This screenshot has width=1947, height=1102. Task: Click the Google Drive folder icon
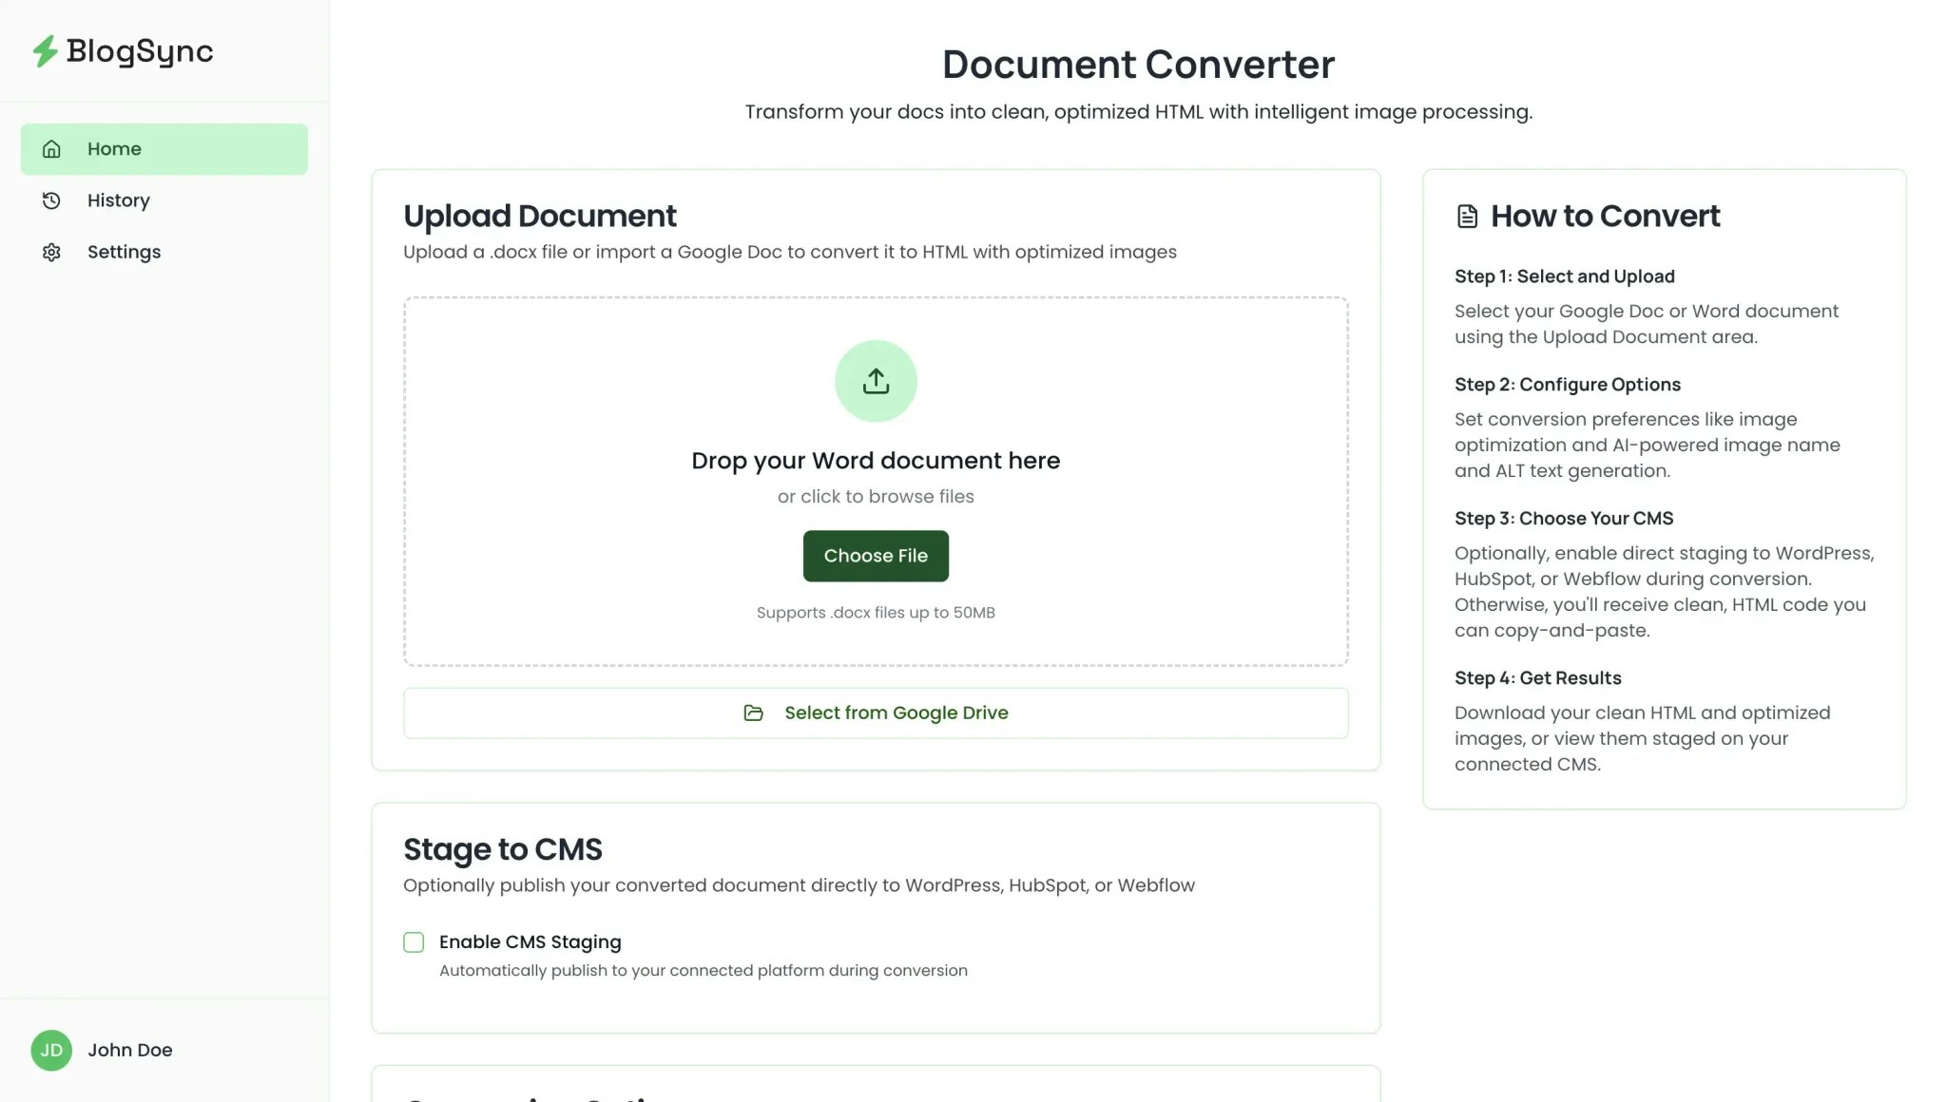[753, 712]
